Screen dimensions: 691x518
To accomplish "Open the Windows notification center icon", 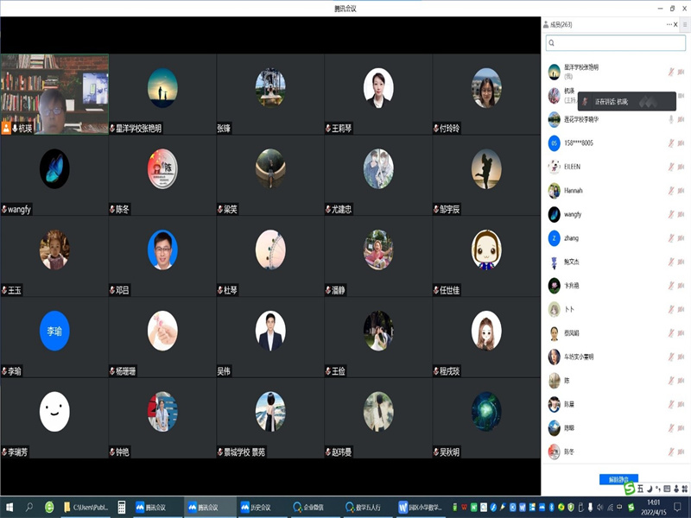I will (678, 508).
